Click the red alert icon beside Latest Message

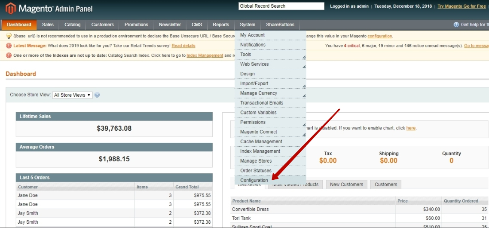(9, 46)
